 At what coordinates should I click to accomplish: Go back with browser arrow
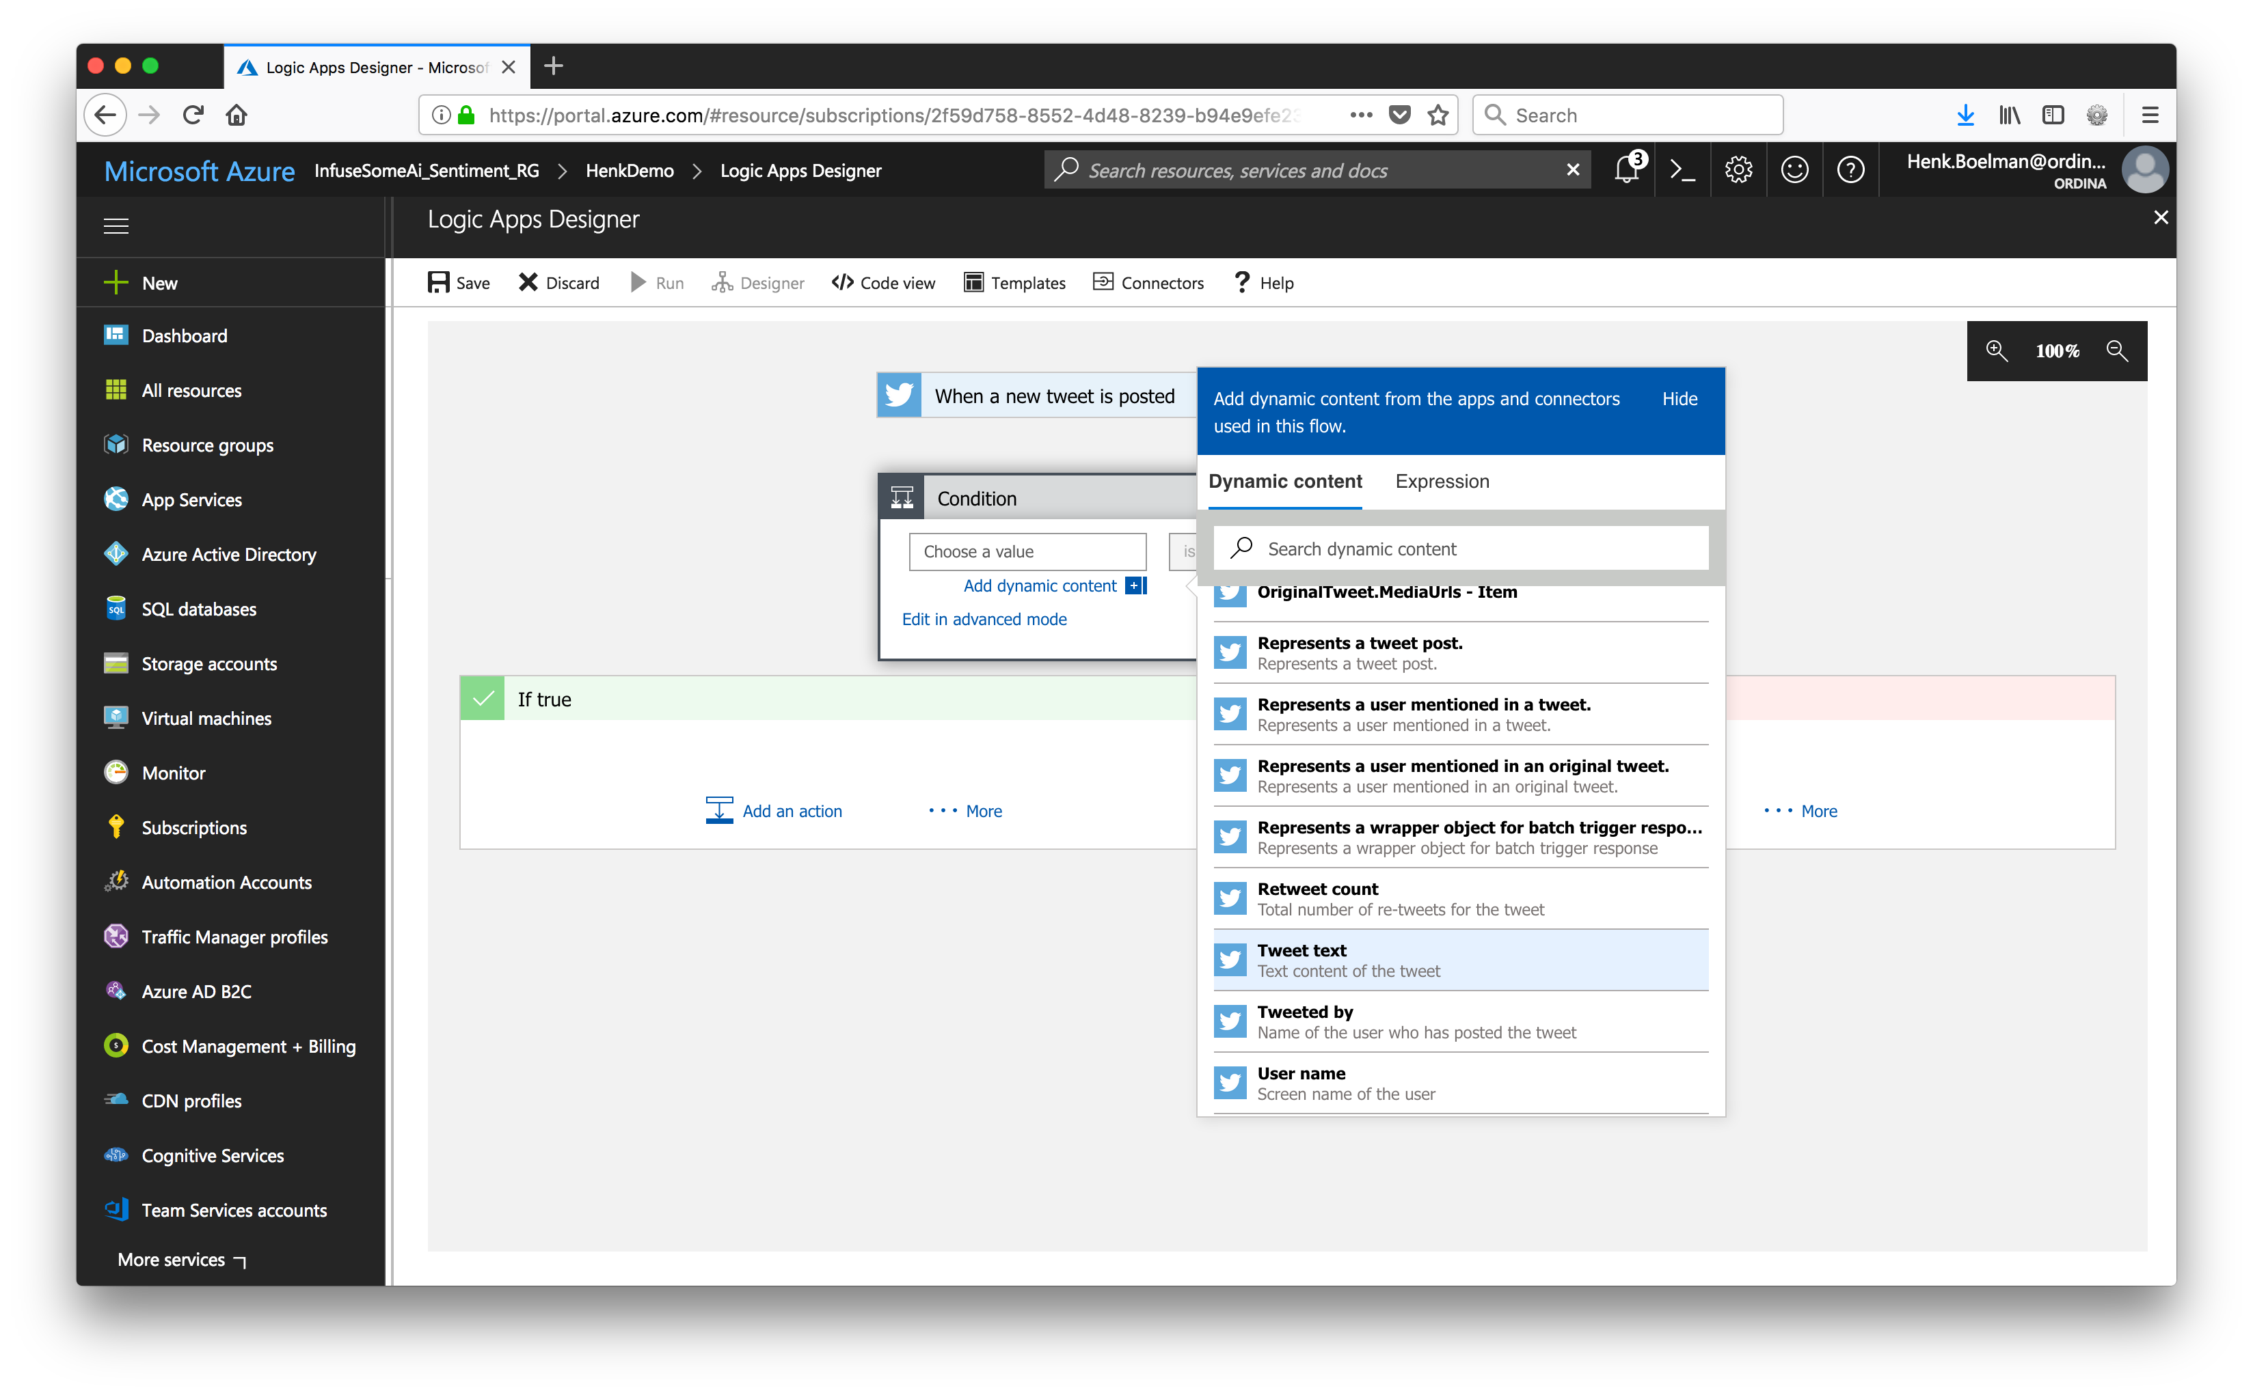coord(105,115)
